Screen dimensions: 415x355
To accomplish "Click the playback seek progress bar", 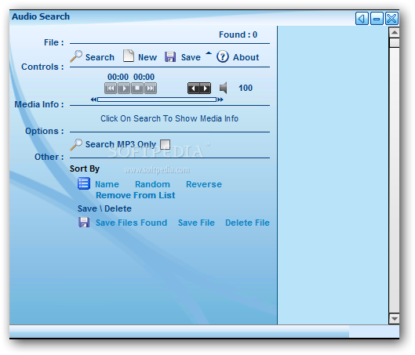I will [157, 100].
